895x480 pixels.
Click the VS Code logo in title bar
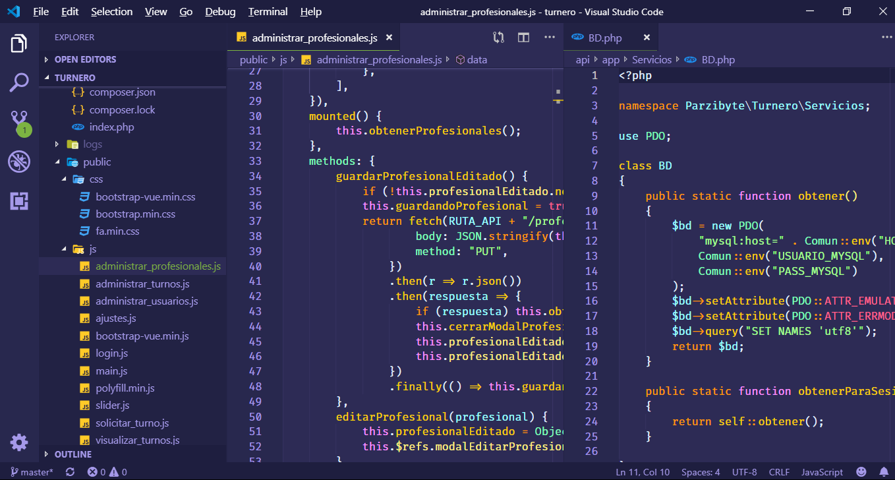click(x=13, y=12)
